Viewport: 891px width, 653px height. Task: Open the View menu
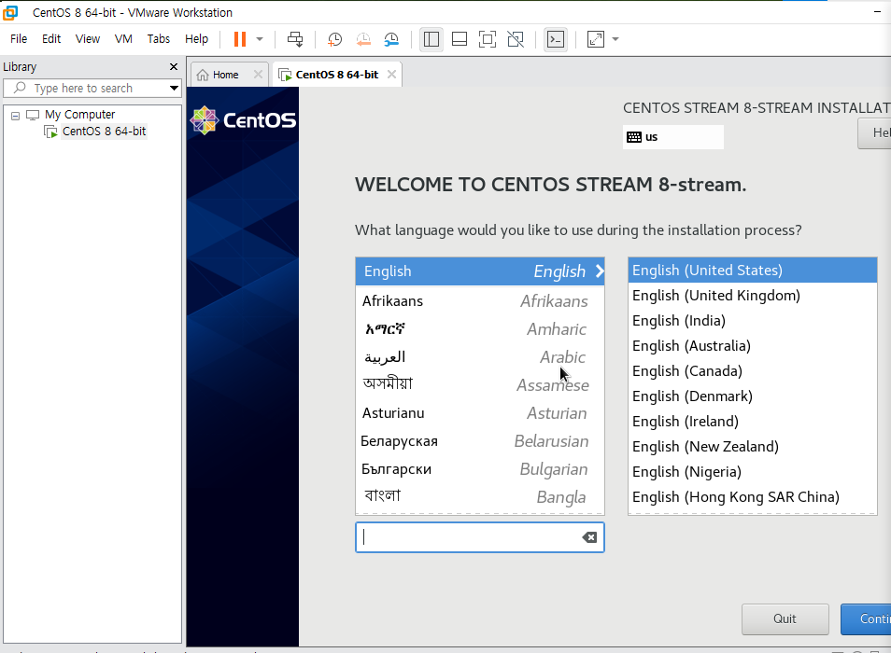88,38
